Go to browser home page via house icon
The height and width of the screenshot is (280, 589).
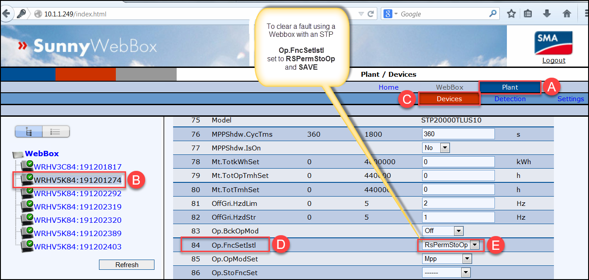click(x=567, y=14)
